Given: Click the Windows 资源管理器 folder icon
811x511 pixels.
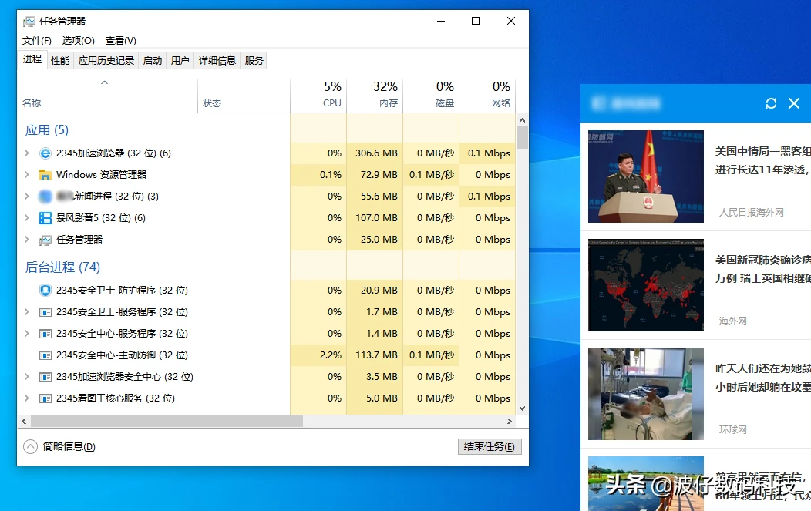Looking at the screenshot, I should 45,175.
